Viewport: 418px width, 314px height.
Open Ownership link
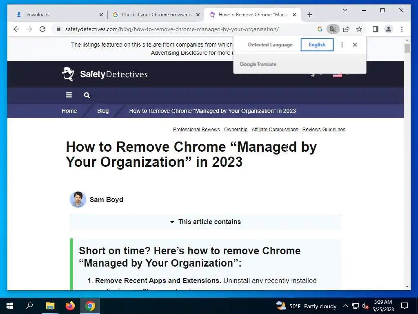point(236,130)
